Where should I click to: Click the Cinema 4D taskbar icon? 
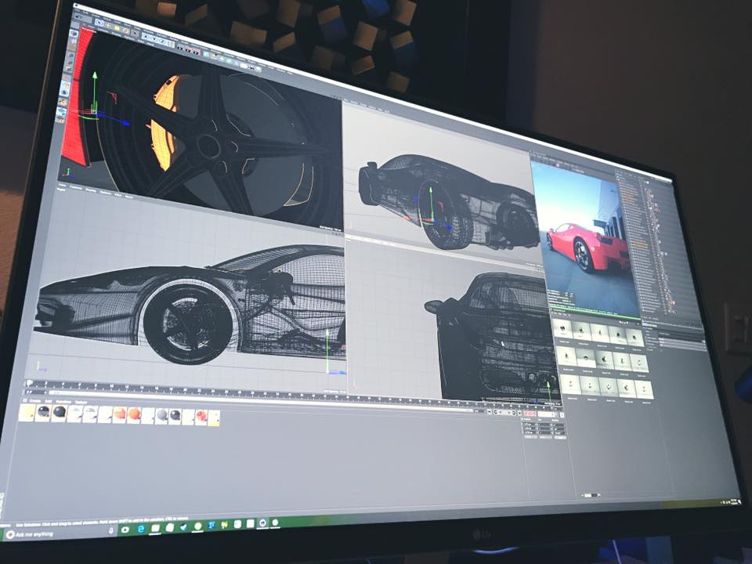(x=263, y=522)
